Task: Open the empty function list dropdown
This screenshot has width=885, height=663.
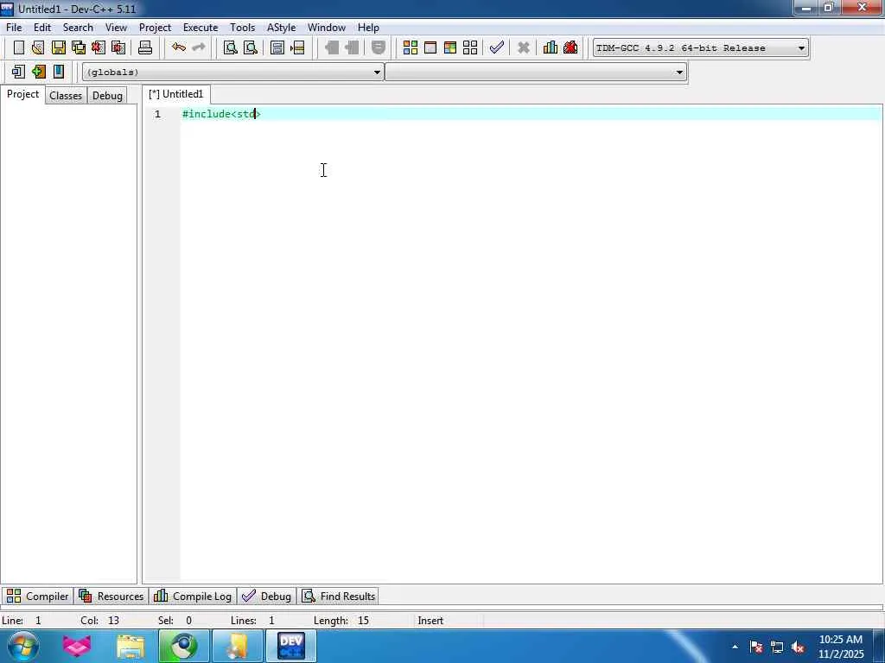Action: pos(536,73)
